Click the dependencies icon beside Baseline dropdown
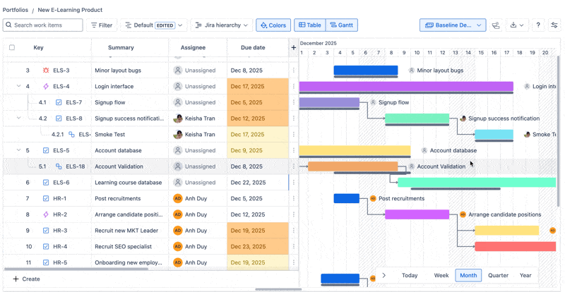The height and width of the screenshot is (292, 565). (496, 25)
